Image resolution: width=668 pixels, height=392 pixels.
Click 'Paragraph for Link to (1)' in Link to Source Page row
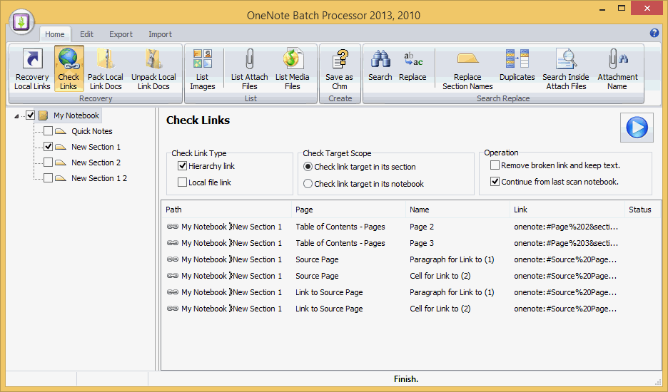pos(452,292)
